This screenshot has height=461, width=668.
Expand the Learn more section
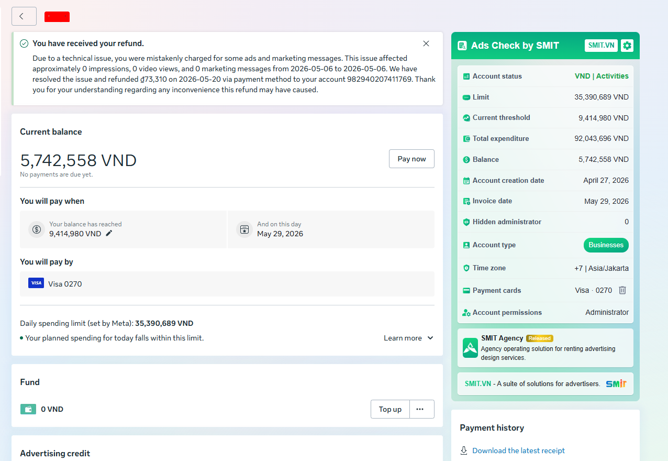pos(409,338)
